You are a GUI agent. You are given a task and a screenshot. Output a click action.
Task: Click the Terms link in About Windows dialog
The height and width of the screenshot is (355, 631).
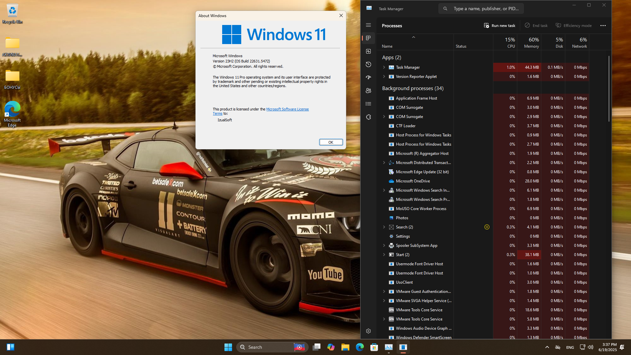click(x=218, y=113)
